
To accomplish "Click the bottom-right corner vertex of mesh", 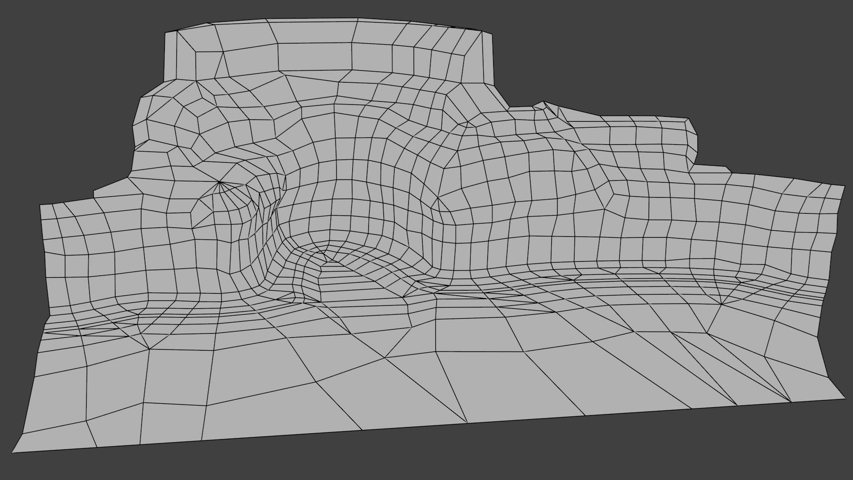I will tap(846, 398).
